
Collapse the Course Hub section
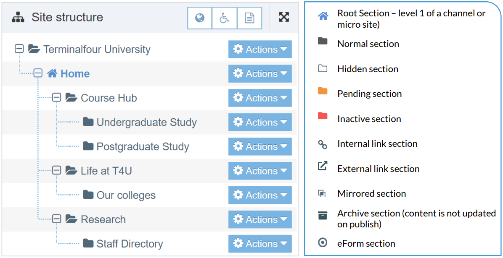[x=56, y=98]
